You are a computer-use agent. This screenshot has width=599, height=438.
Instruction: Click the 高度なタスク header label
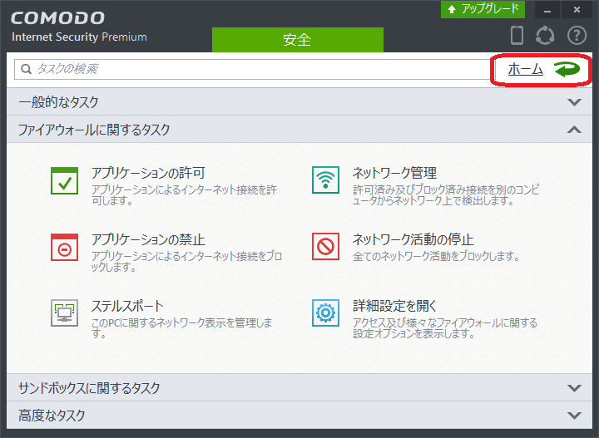(52, 415)
